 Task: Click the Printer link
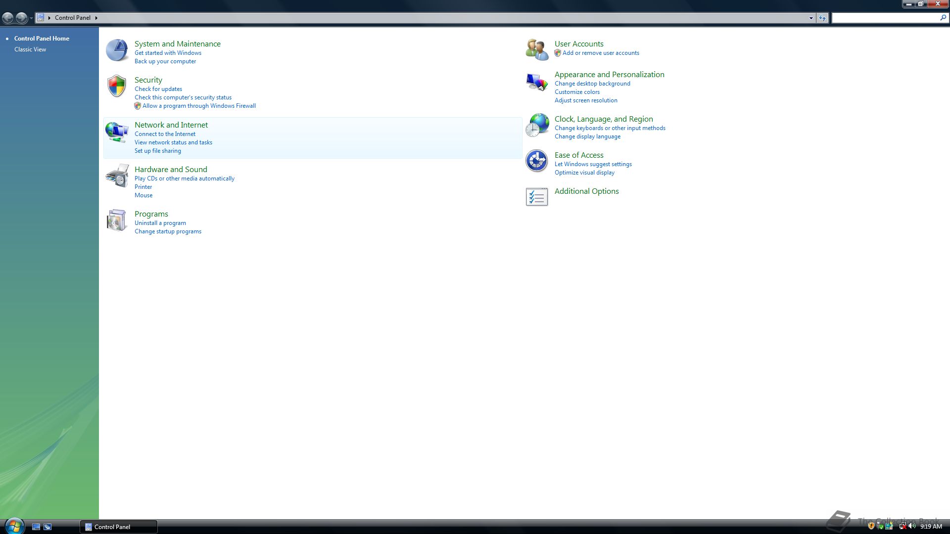click(x=143, y=187)
